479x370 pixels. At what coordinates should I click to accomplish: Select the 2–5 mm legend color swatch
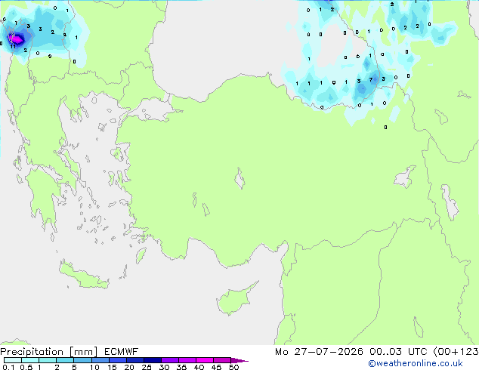65,360
